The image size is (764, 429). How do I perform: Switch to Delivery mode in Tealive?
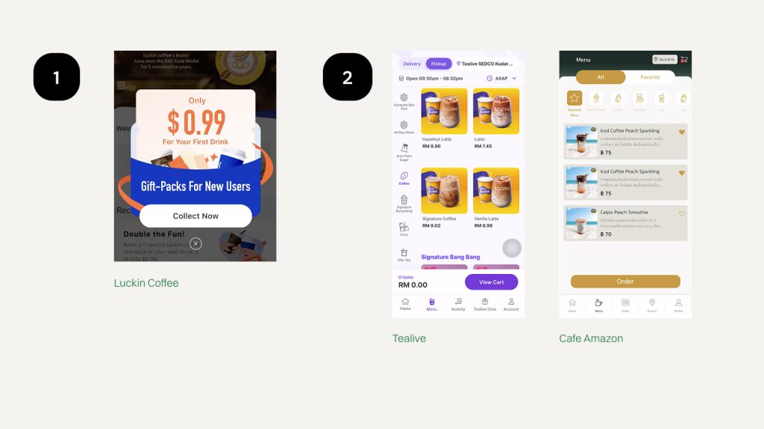click(412, 64)
